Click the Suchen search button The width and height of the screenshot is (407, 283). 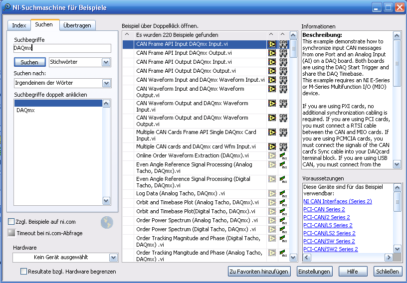(x=29, y=62)
